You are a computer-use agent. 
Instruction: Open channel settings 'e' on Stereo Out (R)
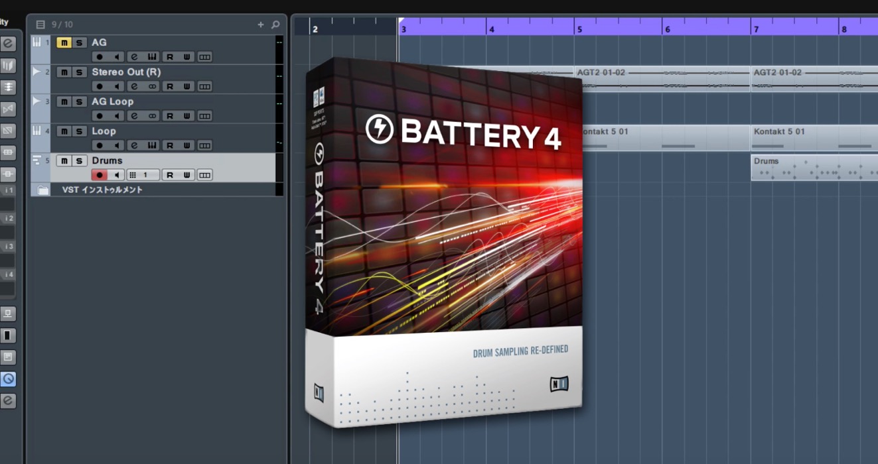[x=134, y=86]
